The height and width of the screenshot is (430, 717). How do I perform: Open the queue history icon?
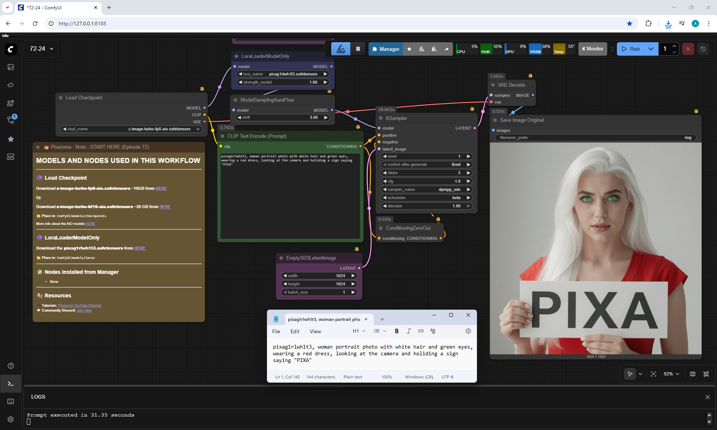coord(703,49)
